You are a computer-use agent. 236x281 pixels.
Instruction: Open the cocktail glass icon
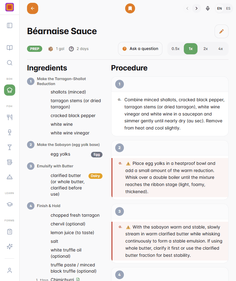pos(10,147)
